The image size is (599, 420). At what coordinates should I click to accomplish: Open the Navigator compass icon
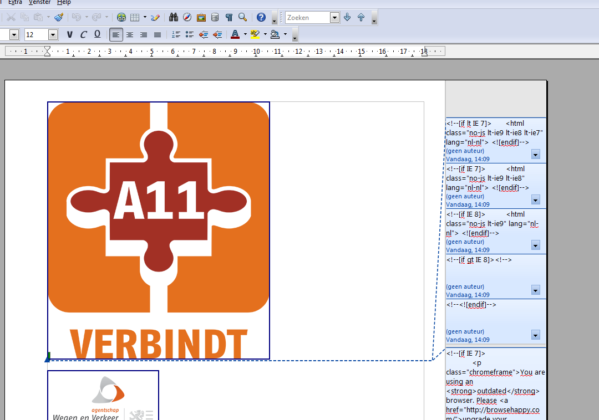(187, 18)
